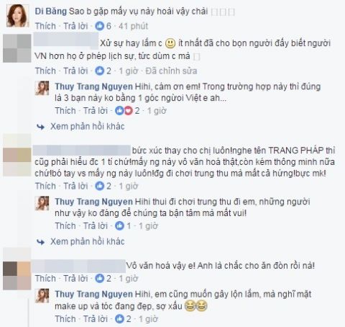Expand the second Xem phản hồi khác replies
The width and height of the screenshot is (345, 327).
tap(88, 241)
